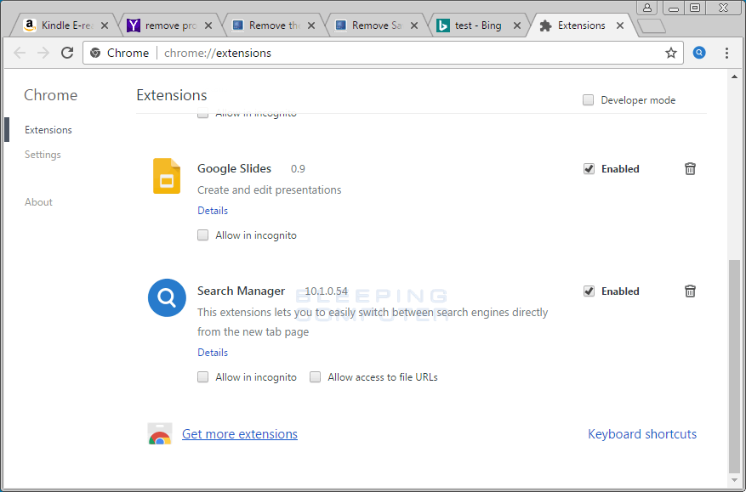Click the Search Manager extension name
Viewport: 746px width, 492px height.
242,291
